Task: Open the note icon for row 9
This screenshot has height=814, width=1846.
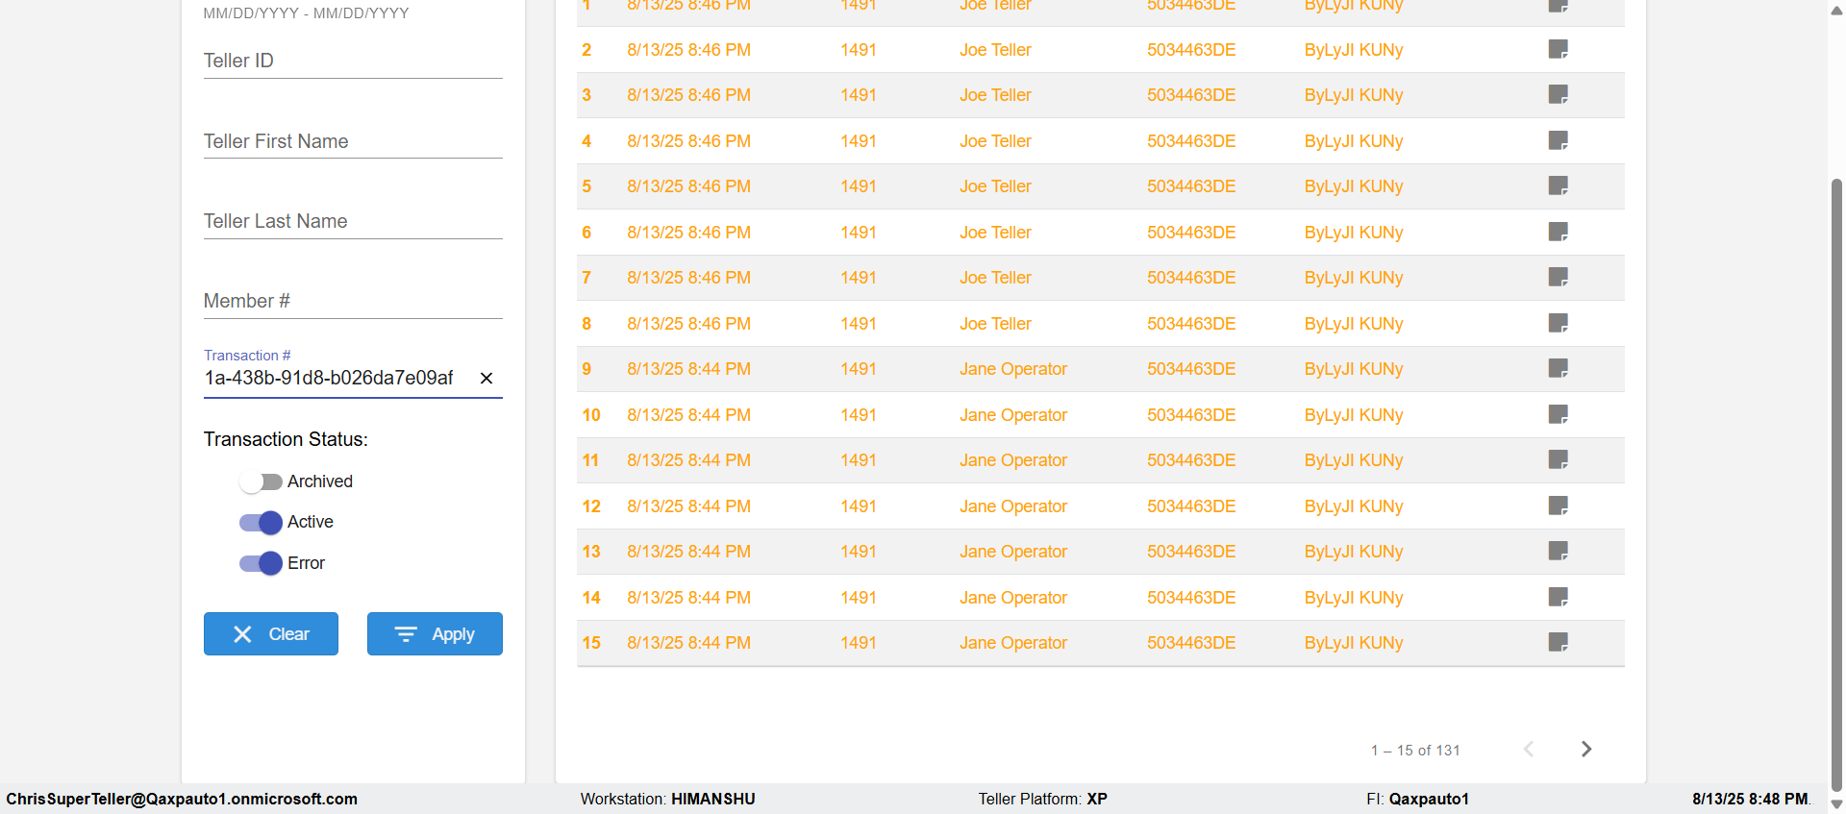Action: (x=1558, y=368)
